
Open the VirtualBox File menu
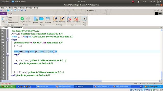[3, 8]
